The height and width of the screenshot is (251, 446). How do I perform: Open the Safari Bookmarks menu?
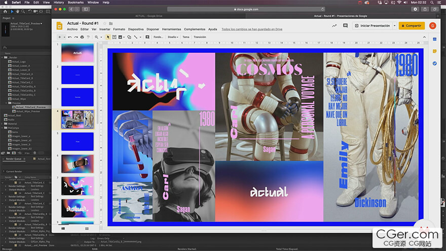(x=76, y=2)
